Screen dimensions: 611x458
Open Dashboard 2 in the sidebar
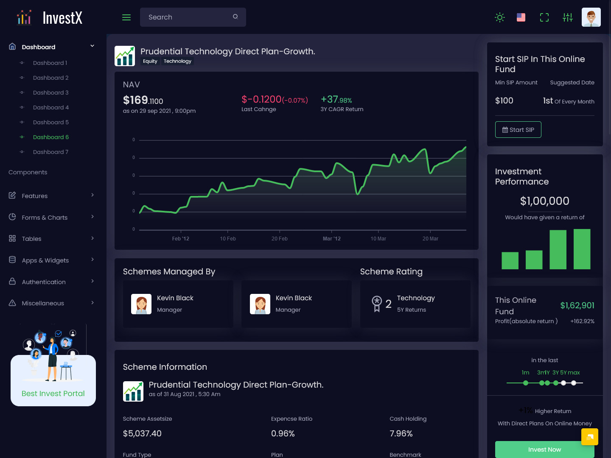point(51,78)
